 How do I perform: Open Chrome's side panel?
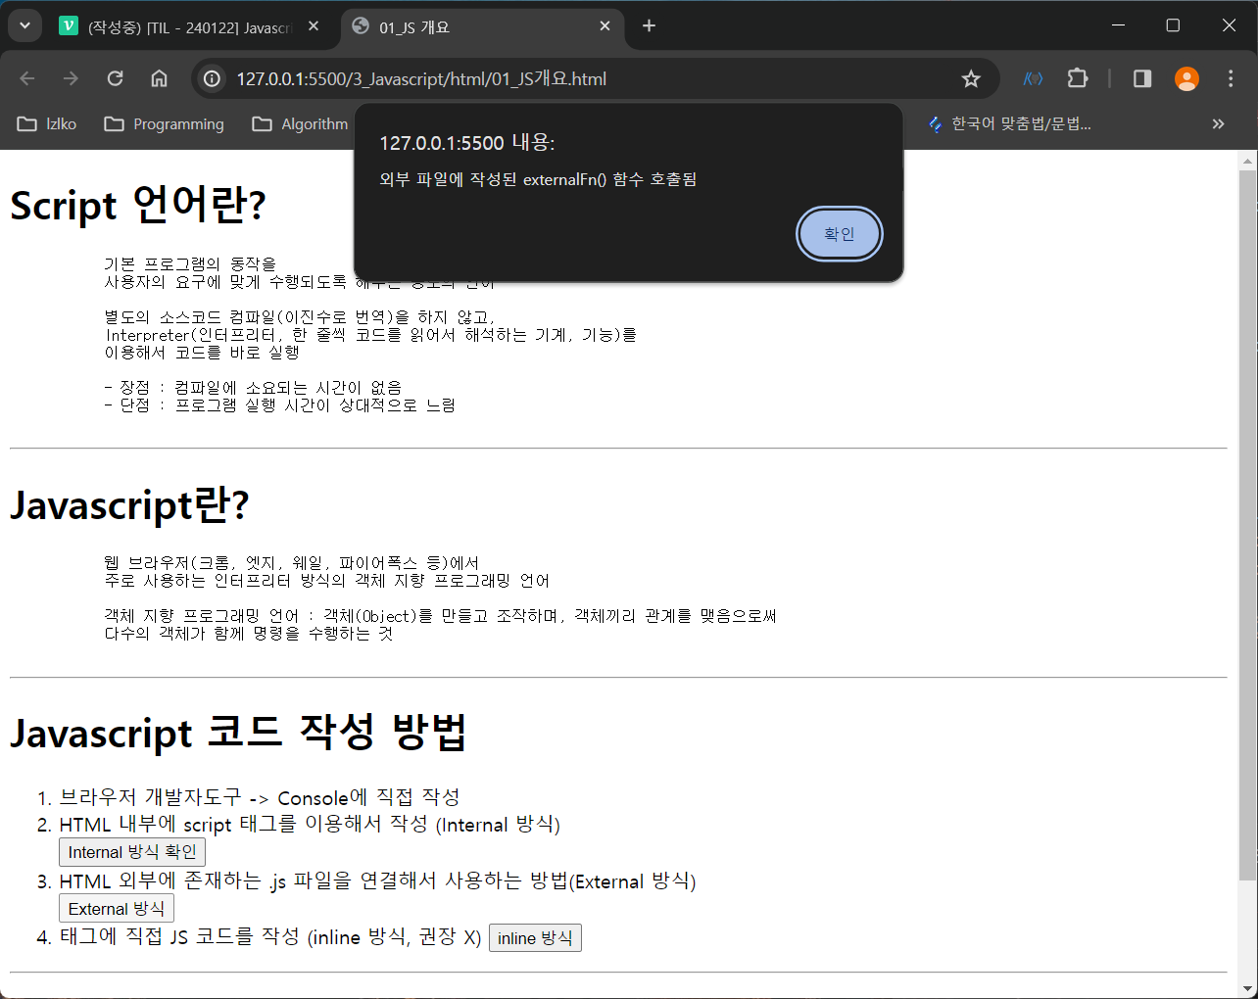click(x=1140, y=78)
